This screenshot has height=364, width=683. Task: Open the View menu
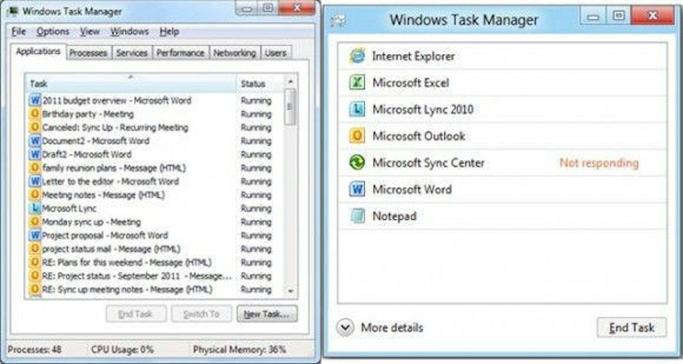click(90, 31)
